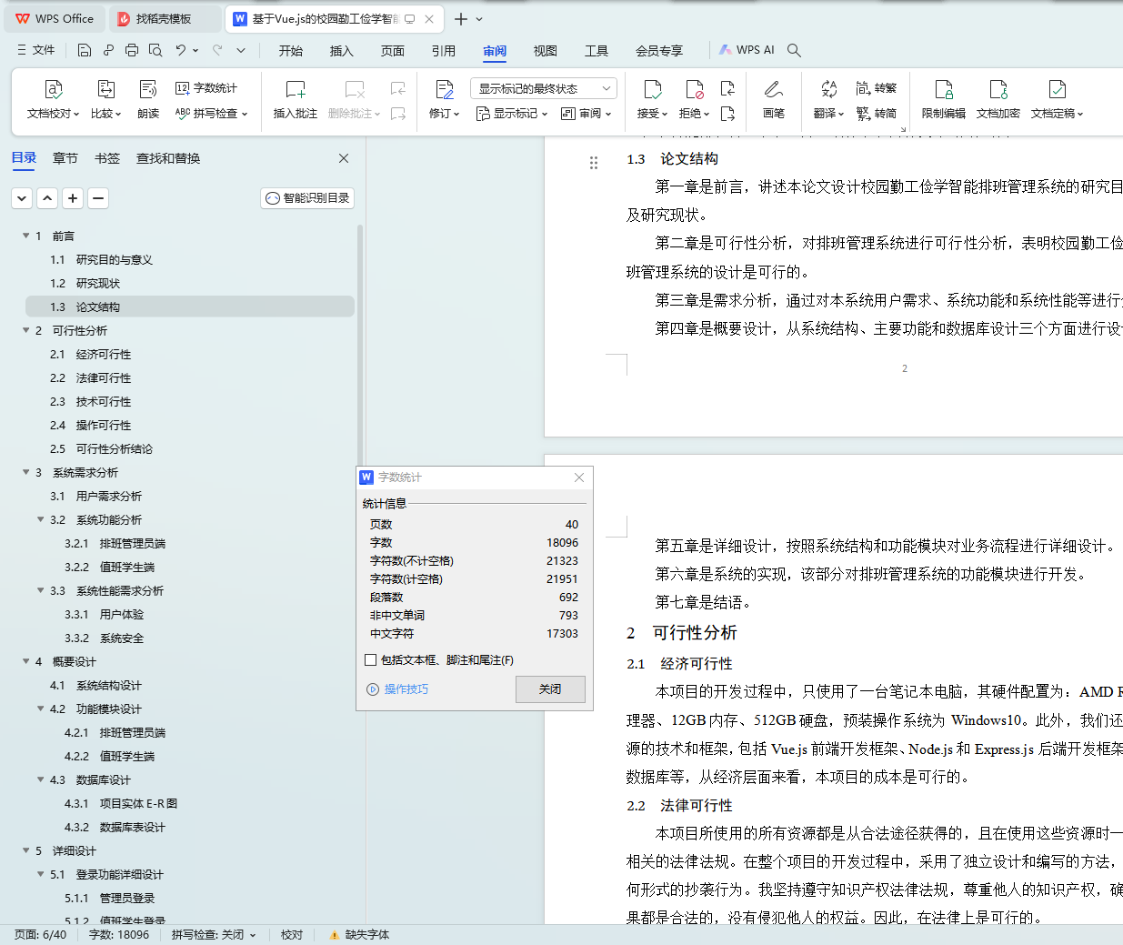Click the 拒绝 reject changes icon
This screenshot has height=945, width=1123.
pyautogui.click(x=695, y=89)
